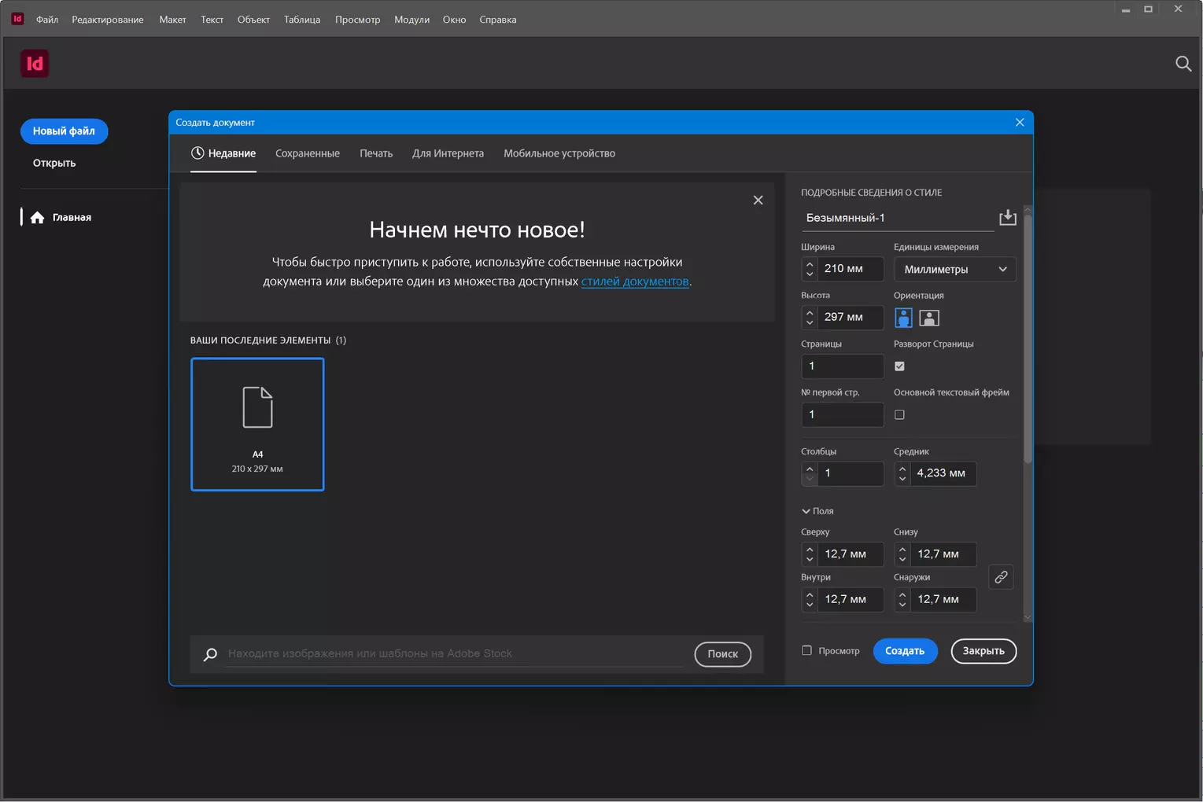Viewport: 1203px width, 802px height.
Task: Click the Width field showing 210 мм
Action: (x=851, y=269)
